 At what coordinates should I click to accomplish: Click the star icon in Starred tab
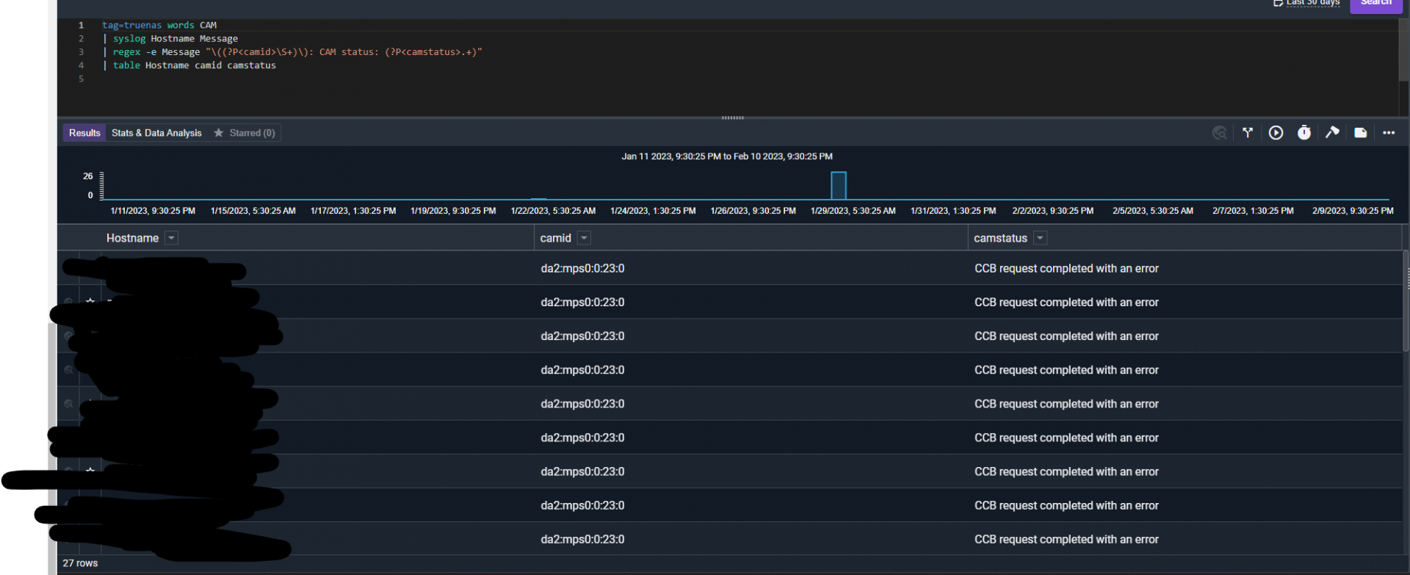(x=218, y=133)
